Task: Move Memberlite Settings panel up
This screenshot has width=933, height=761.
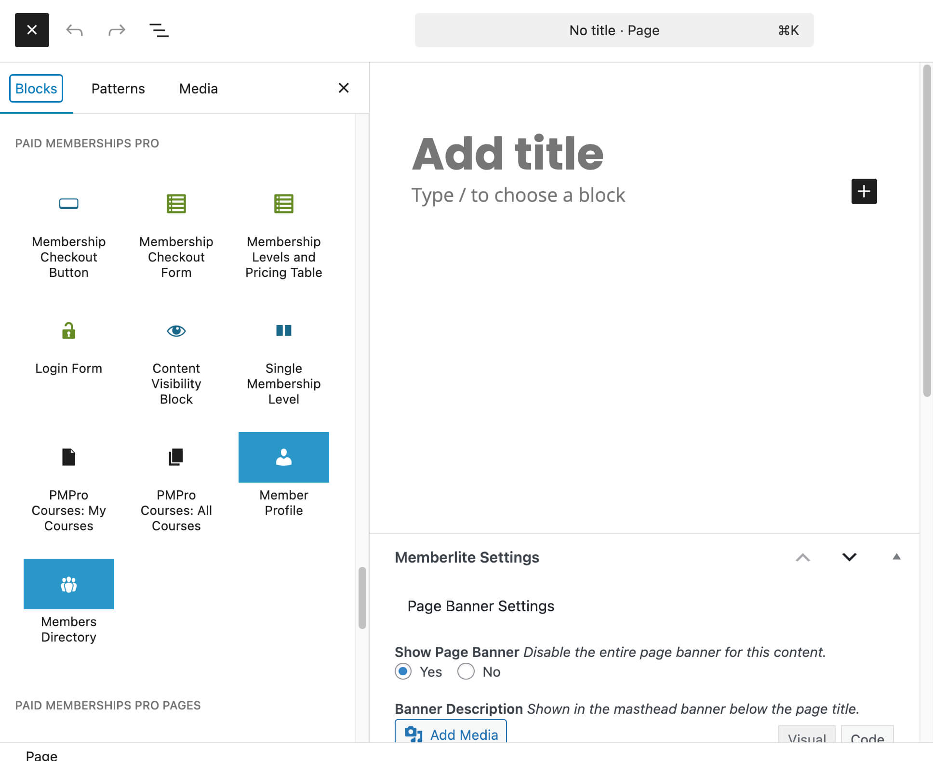Action: pos(802,557)
